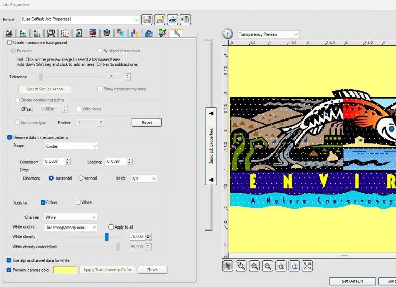The height and width of the screenshot is (287, 396).
Task: Click the Select Similar Areas button
Action: point(45,89)
